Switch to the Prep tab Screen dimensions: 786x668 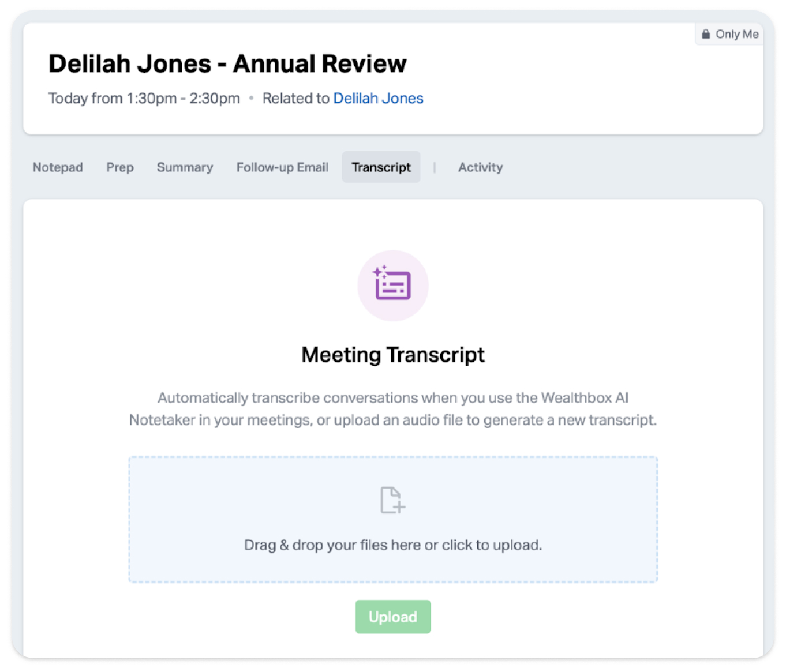(x=119, y=167)
